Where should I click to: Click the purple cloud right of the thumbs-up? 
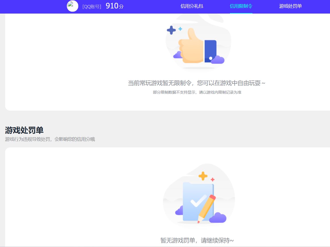coord(218,60)
